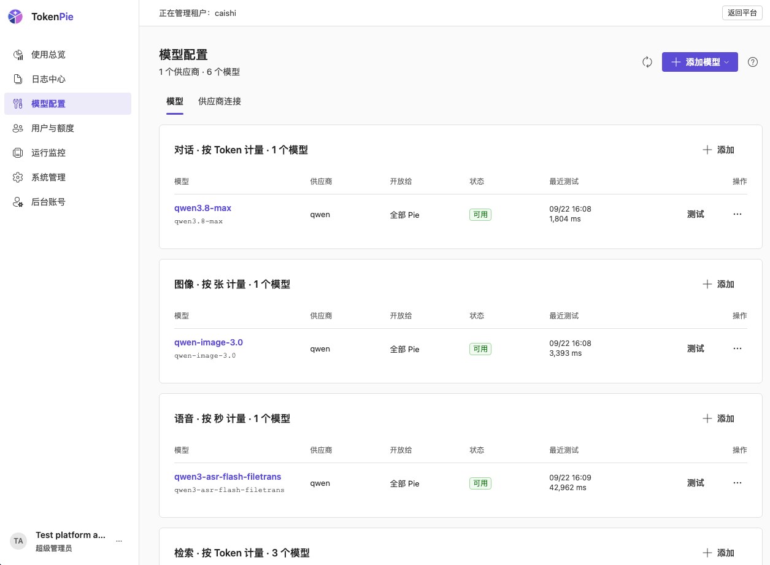Click the 1 个供应商 · 6 个模型 summary
Viewport: 770px width, 565px height.
click(199, 72)
